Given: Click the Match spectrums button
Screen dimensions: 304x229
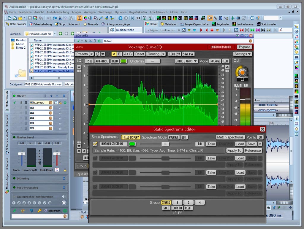Looking at the screenshot, I should tap(230, 137).
